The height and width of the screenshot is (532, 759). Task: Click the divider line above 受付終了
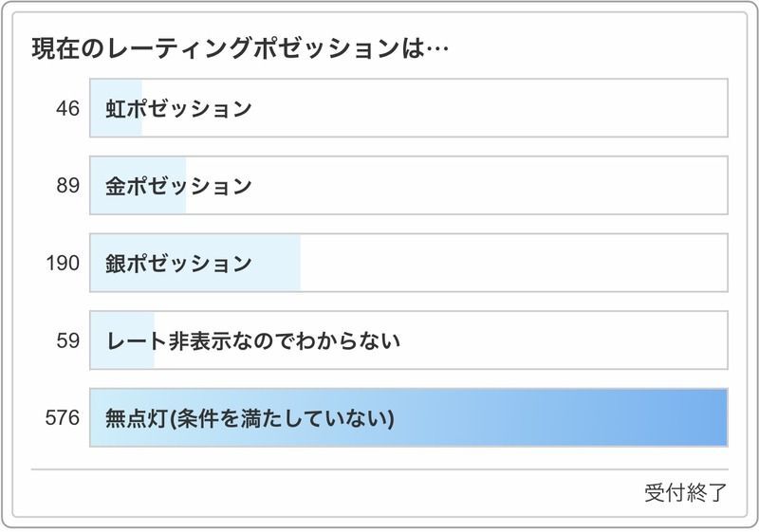pyautogui.click(x=379, y=469)
